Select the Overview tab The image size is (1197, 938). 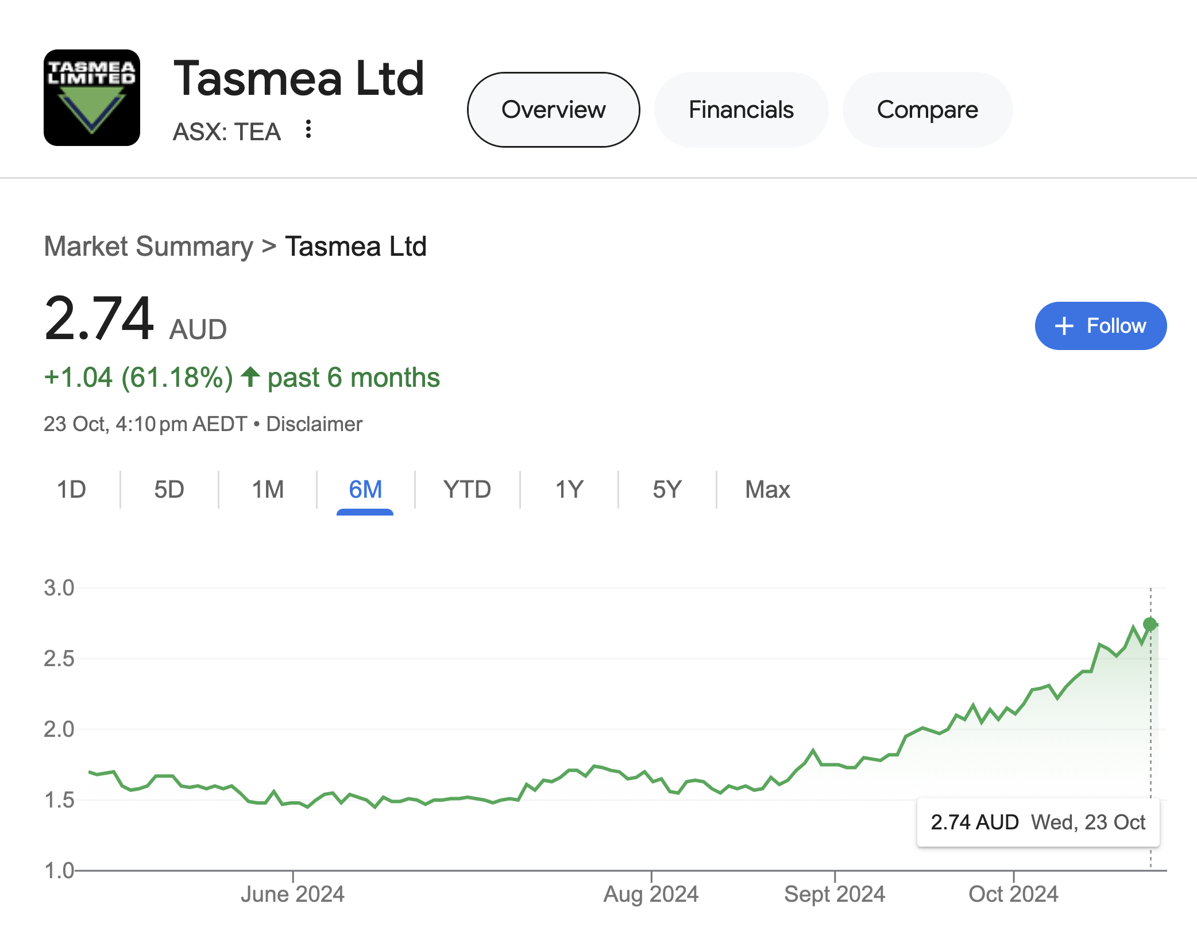553,110
